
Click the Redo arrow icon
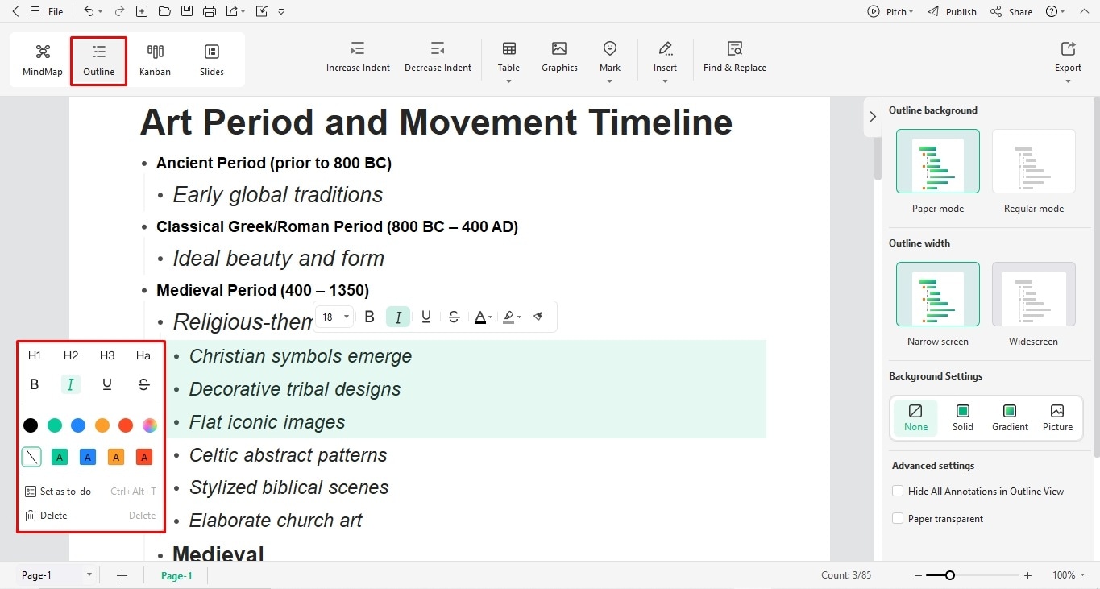pyautogui.click(x=119, y=11)
